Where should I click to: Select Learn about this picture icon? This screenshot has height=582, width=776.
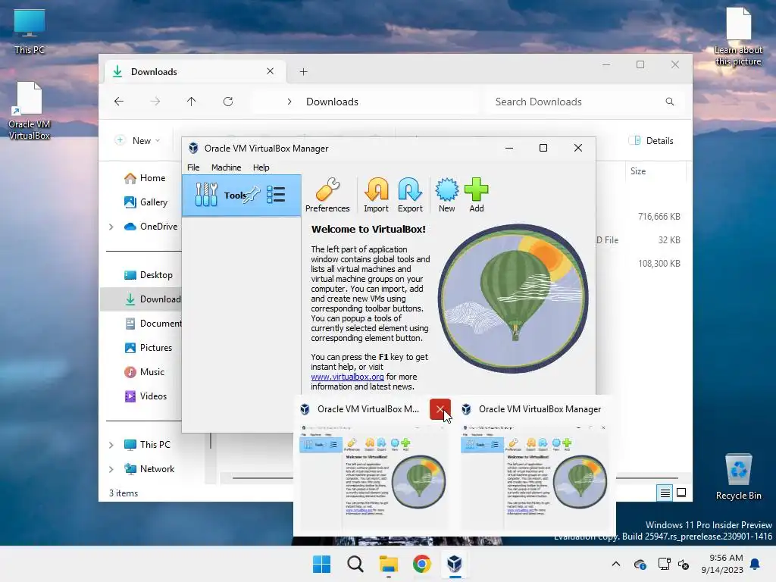[x=738, y=36]
